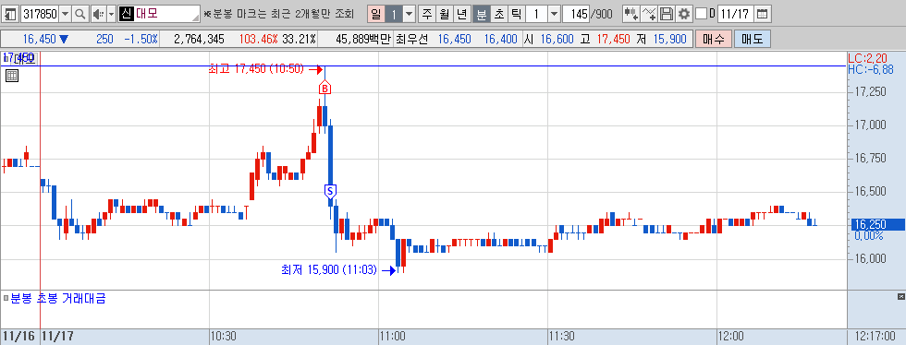This screenshot has width=906, height=345.
Task: Click the open price 16,600 in quote bar
Action: click(x=557, y=40)
